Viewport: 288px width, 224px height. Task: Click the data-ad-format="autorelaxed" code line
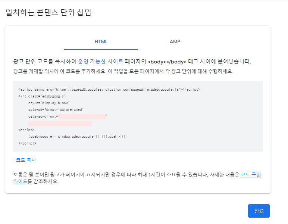(56, 110)
